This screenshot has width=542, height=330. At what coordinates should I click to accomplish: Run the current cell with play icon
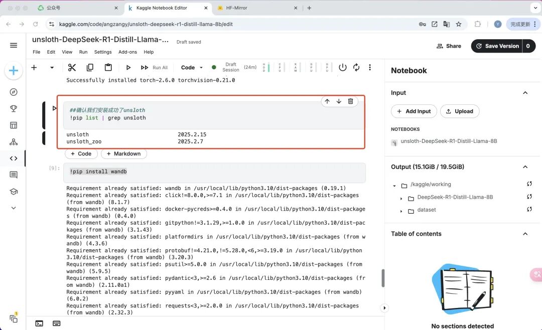(x=128, y=67)
